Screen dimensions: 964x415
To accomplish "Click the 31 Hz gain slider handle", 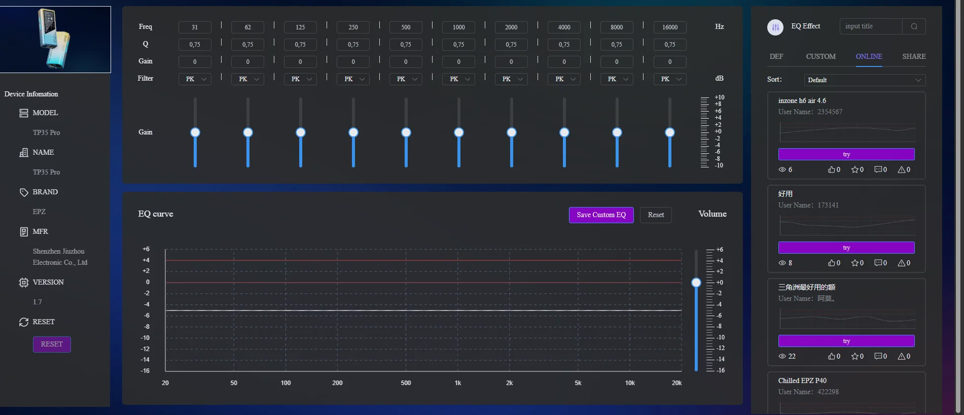I will click(x=195, y=132).
